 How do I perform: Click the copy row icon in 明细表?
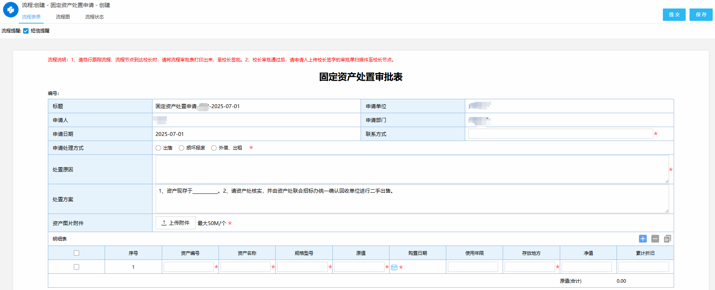coord(668,239)
